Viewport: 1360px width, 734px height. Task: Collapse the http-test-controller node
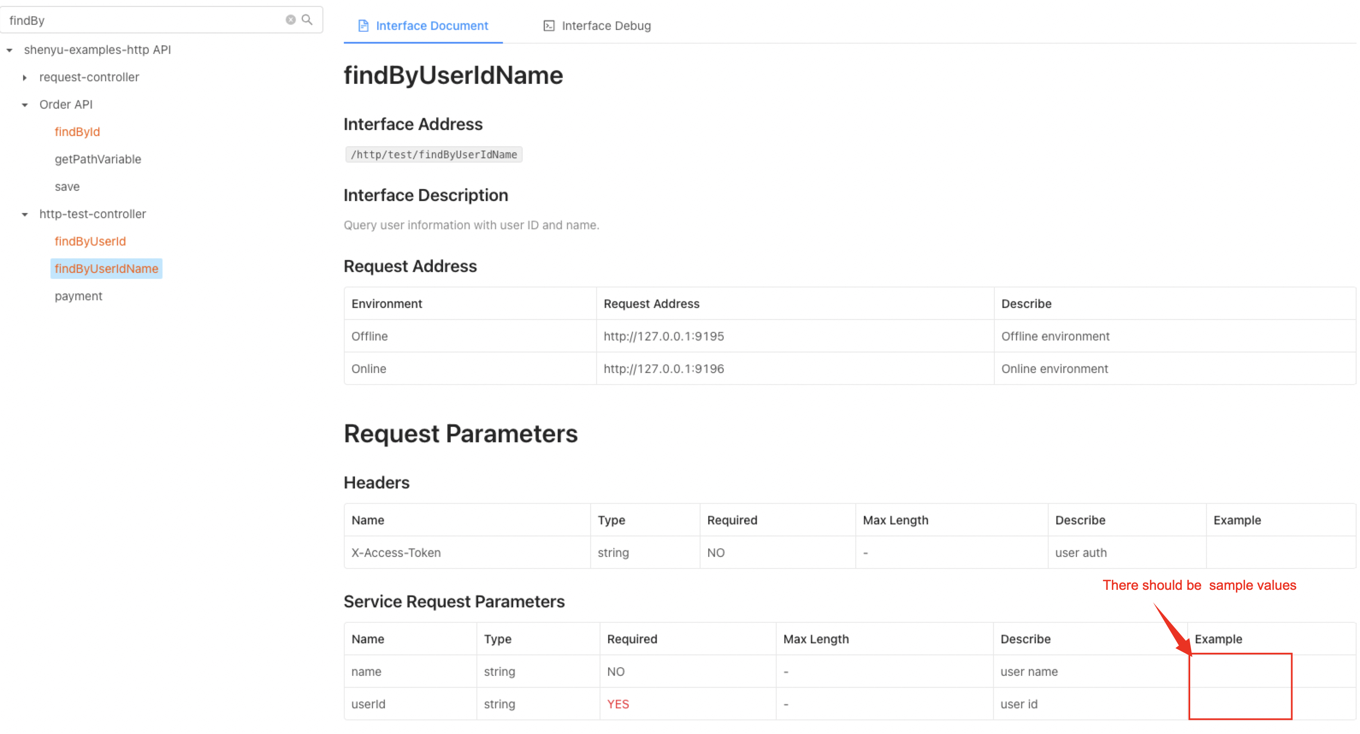pyautogui.click(x=25, y=214)
